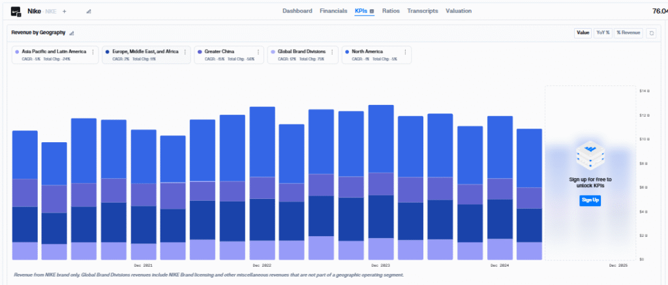
Task: Click Asia Pacific legend color dot
Action: coord(17,52)
